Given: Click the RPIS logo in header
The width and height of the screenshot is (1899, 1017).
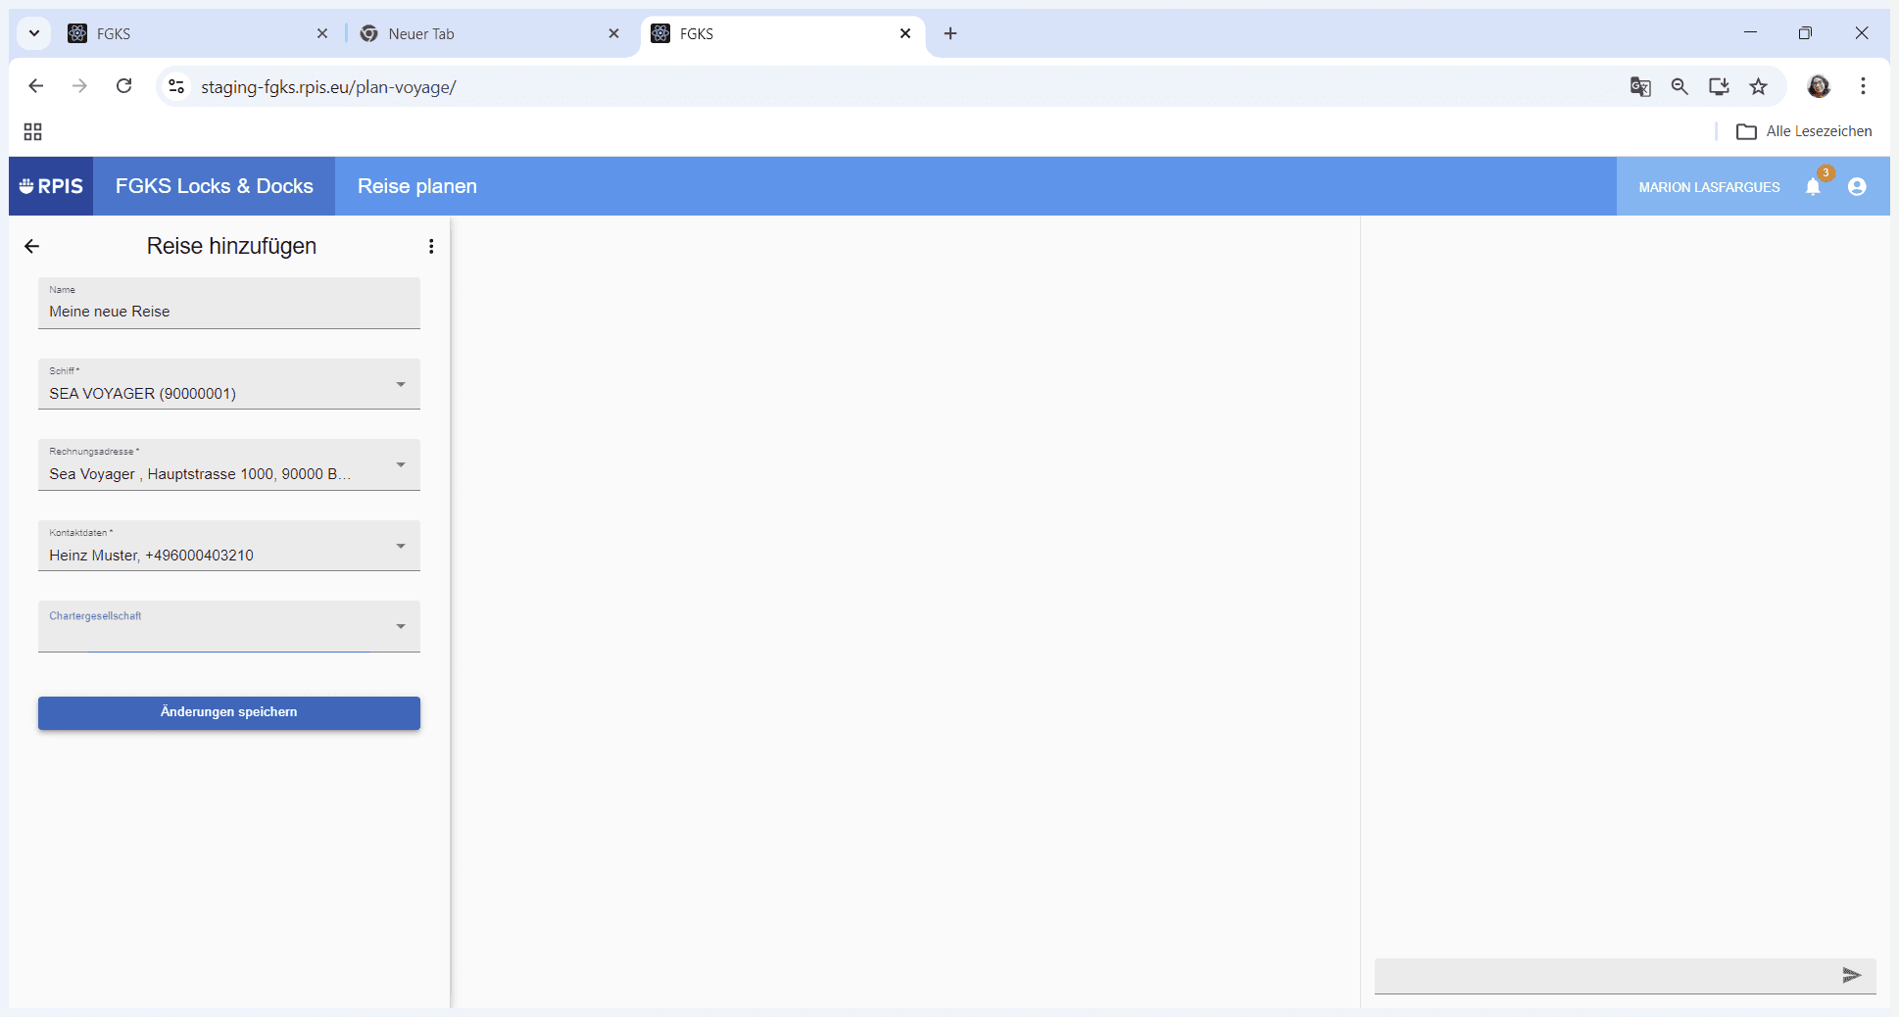Looking at the screenshot, I should point(51,186).
